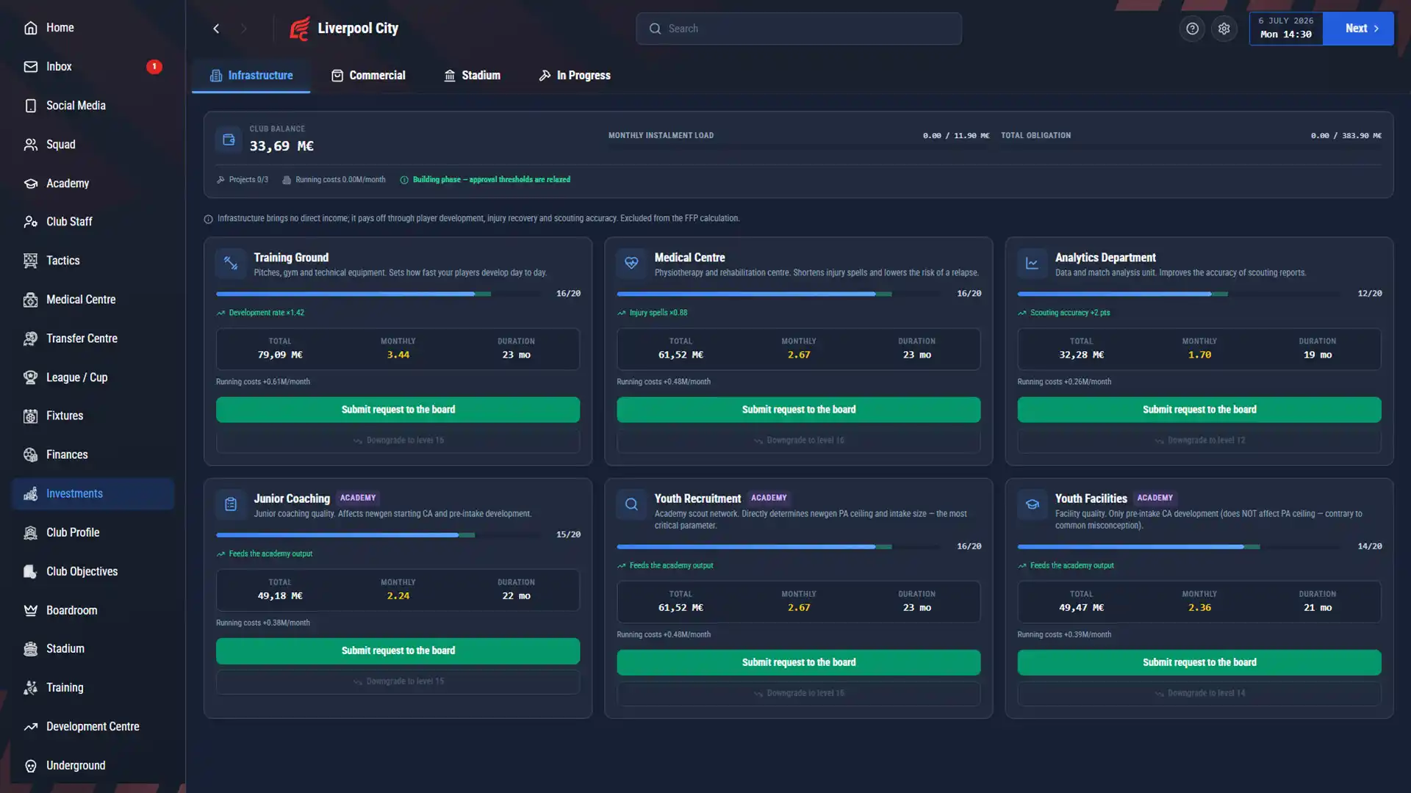
Task: Click the Injury spells ×0.88 label
Action: [653, 313]
